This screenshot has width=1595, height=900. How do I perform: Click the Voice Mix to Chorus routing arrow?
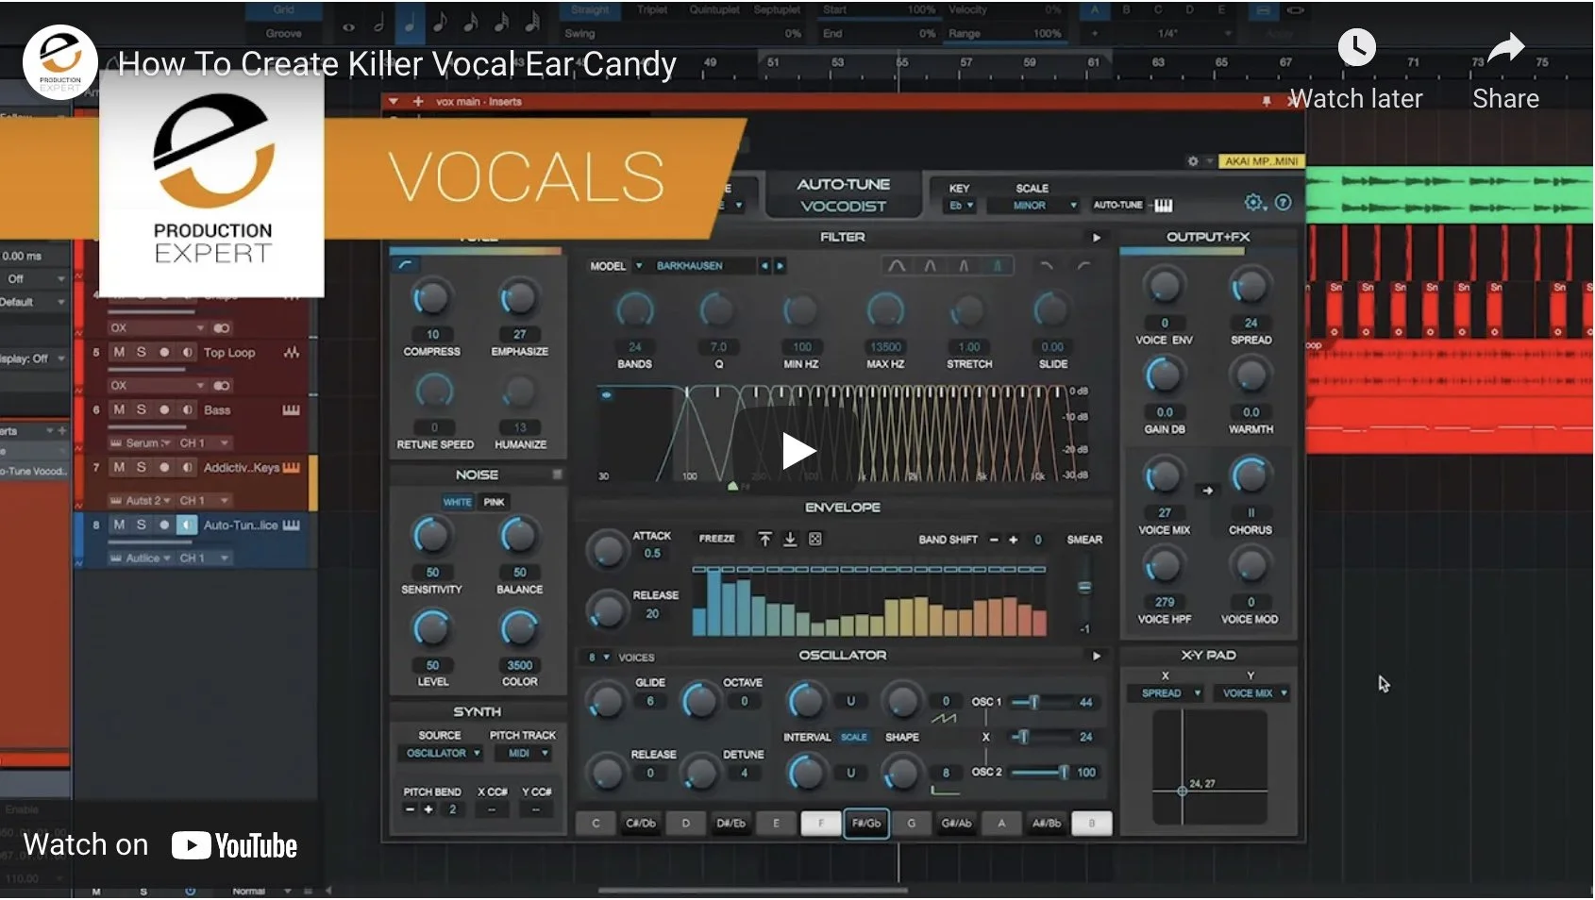(x=1207, y=491)
